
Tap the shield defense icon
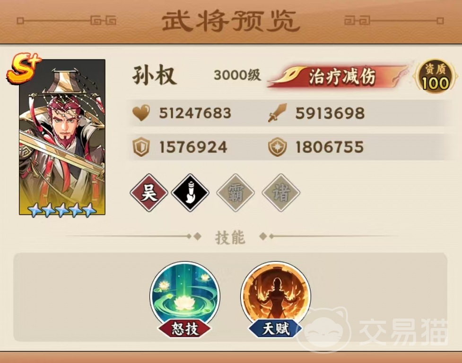coord(141,147)
